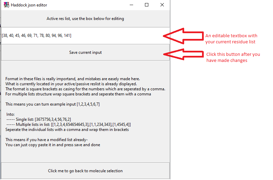Click the 'Multiple lists in list' example line
Screen dimensions: 273x180
click(69, 125)
